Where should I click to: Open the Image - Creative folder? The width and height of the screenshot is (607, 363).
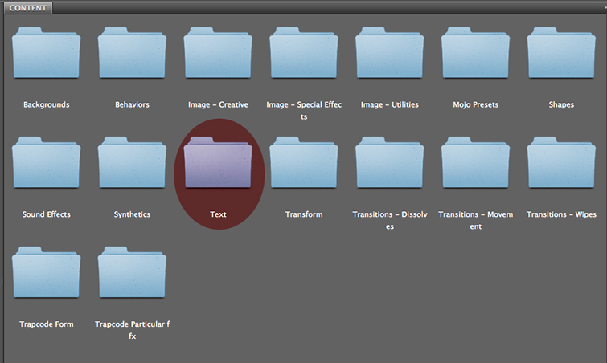tap(218, 55)
